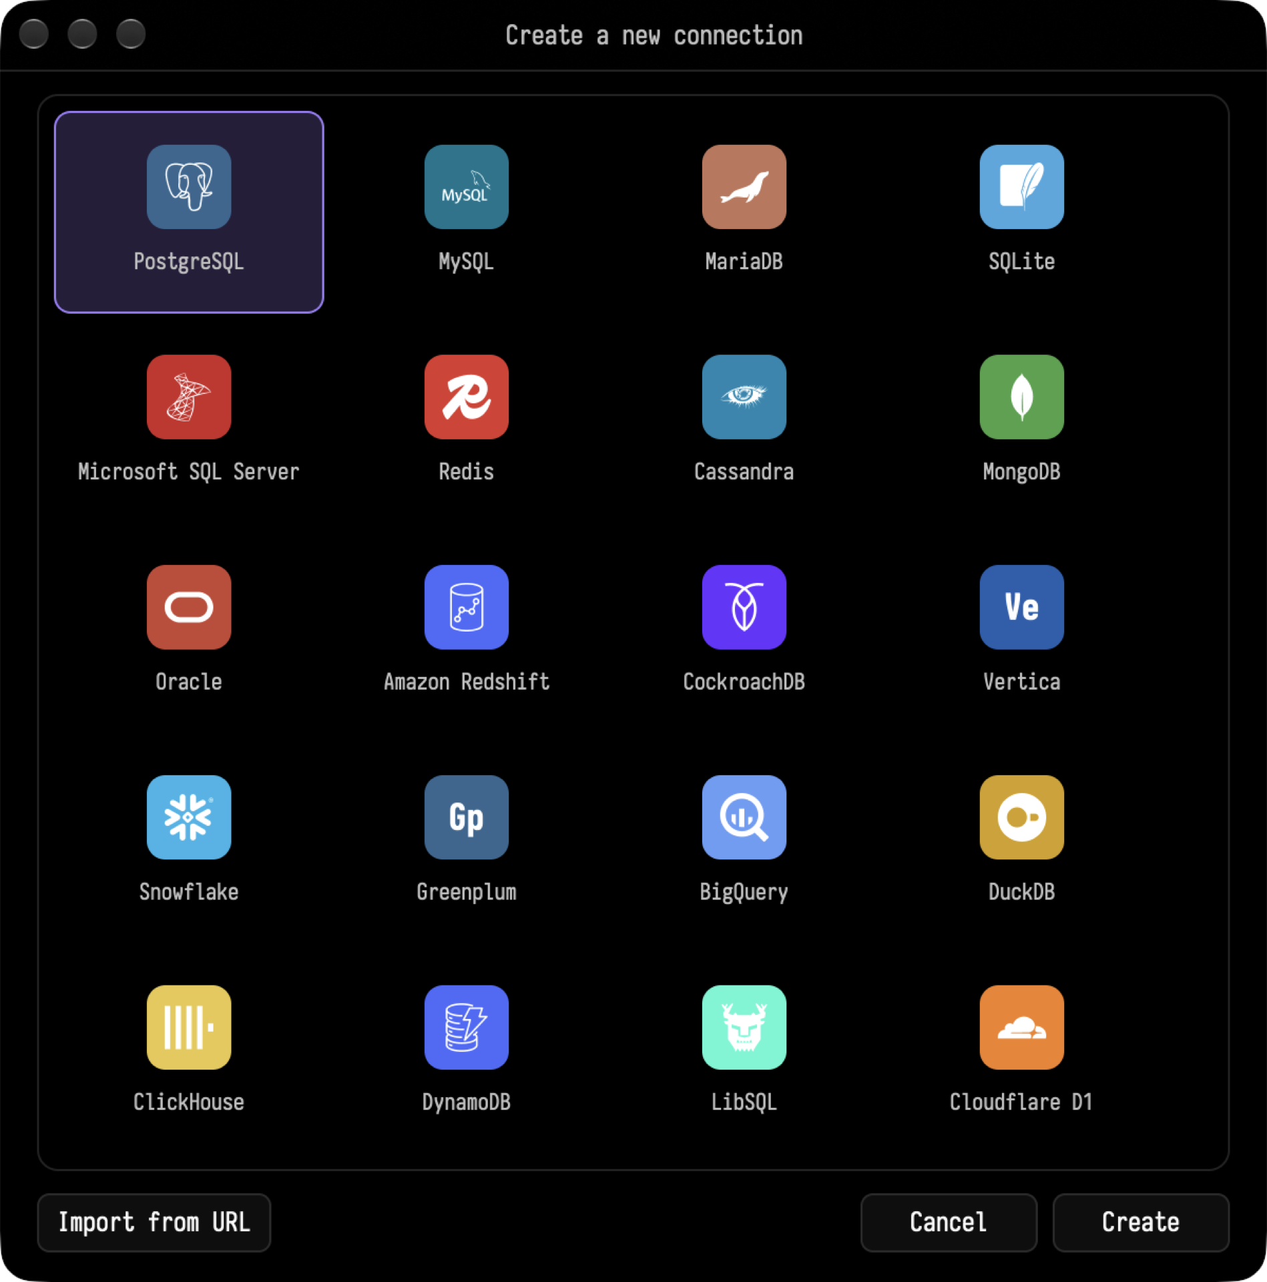Viewport: 1267px width, 1282px height.
Task: Click the "Greenplum" label
Action: pos(467,892)
